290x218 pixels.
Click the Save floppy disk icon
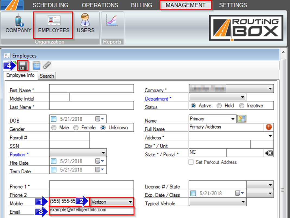coord(23,66)
